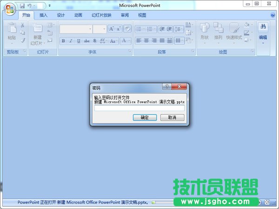Click the Cut scissors icon
The width and height of the screenshot is (279, 209).
click(x=22, y=25)
